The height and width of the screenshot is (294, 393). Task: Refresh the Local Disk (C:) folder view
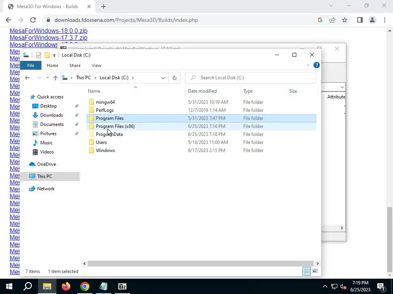point(175,78)
